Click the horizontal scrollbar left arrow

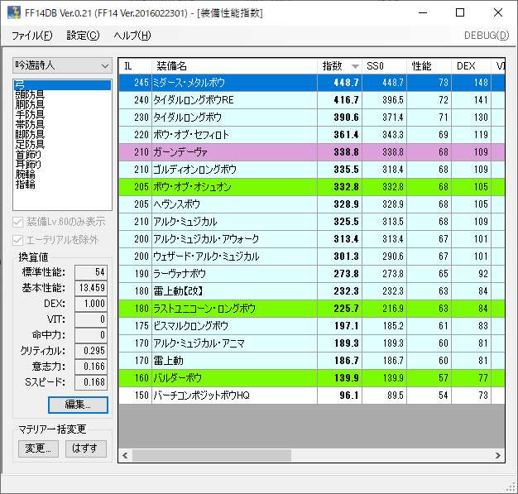[126, 455]
